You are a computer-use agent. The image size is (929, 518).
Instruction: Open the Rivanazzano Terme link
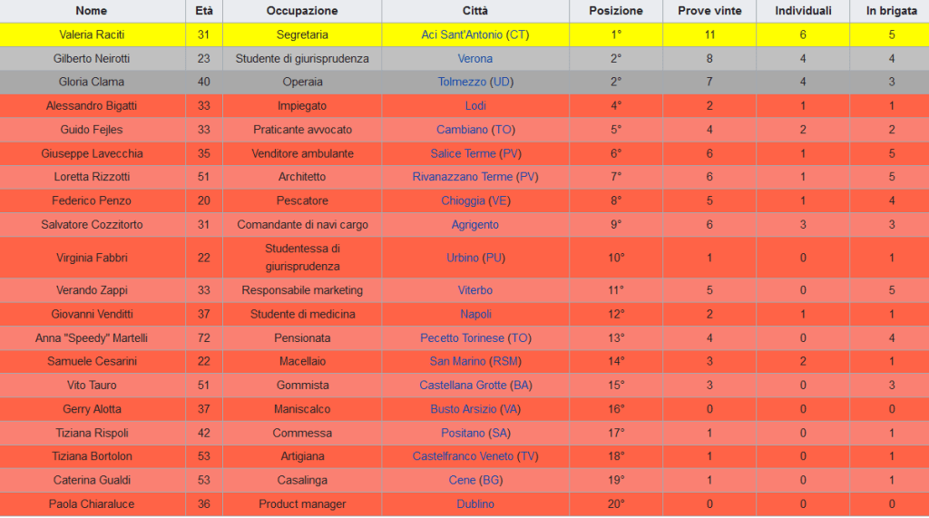[462, 177]
